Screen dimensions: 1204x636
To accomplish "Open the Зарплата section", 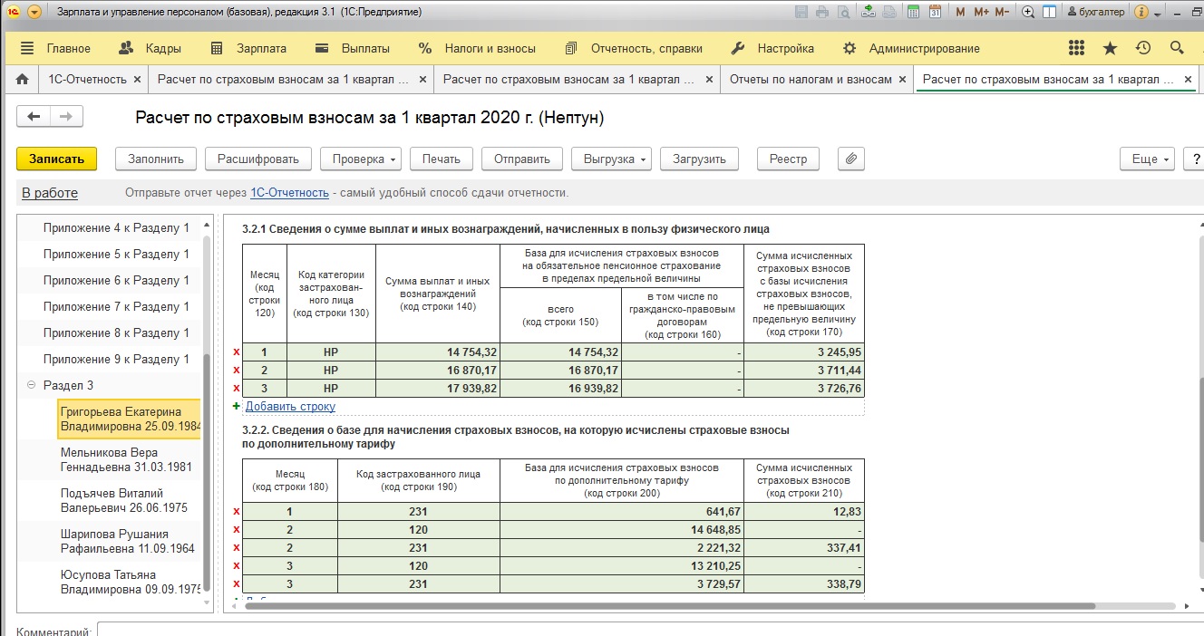I will point(248,48).
